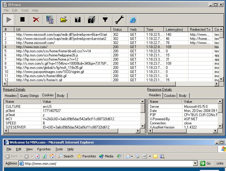Viewport: 226px width, 171px height.
Task: Sort by Url column header
Action: (x=63, y=30)
